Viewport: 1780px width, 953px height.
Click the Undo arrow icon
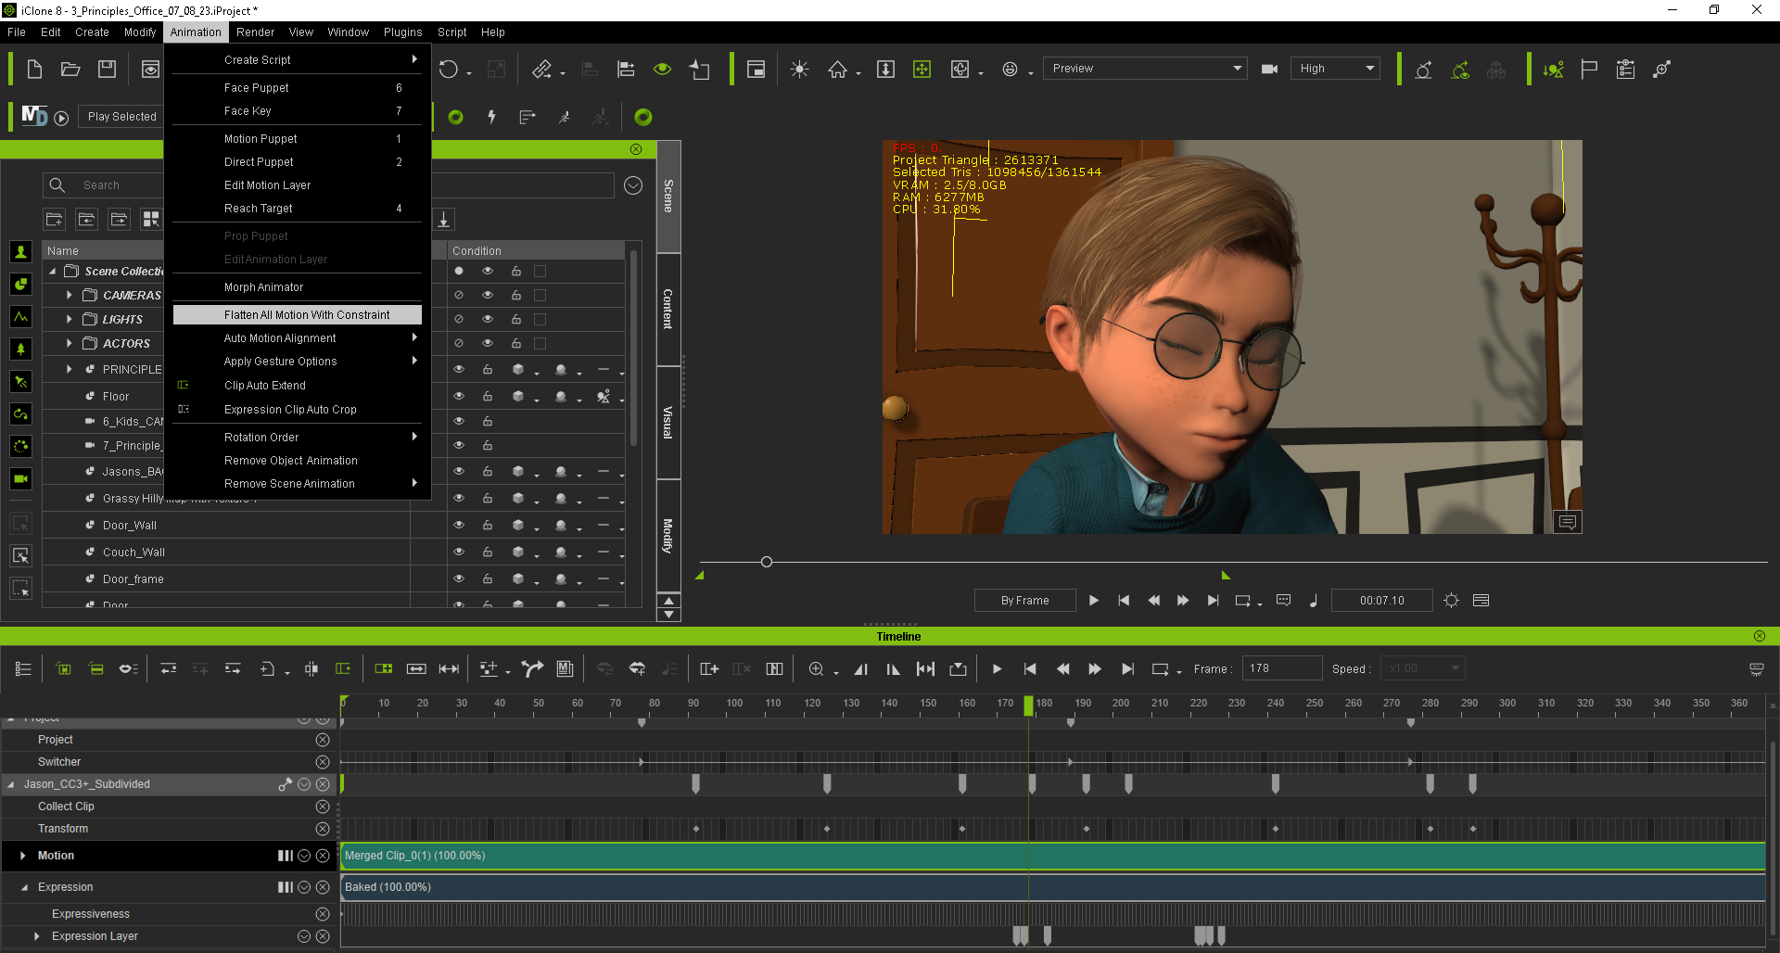click(449, 70)
